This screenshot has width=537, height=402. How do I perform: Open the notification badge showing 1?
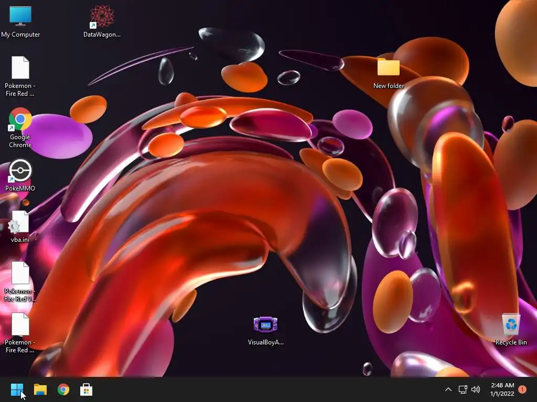(x=522, y=389)
